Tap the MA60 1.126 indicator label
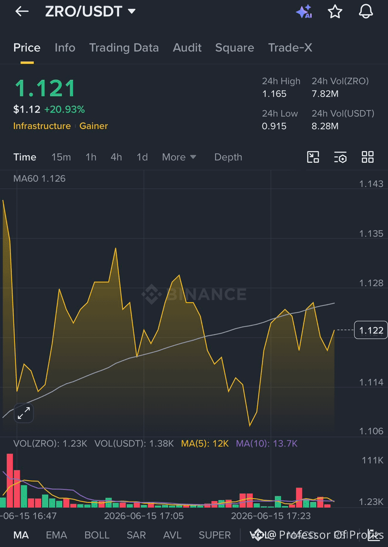388x547 pixels. (39, 179)
